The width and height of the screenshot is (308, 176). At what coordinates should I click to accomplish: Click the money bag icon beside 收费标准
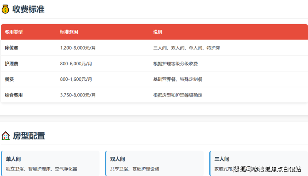click(6, 9)
